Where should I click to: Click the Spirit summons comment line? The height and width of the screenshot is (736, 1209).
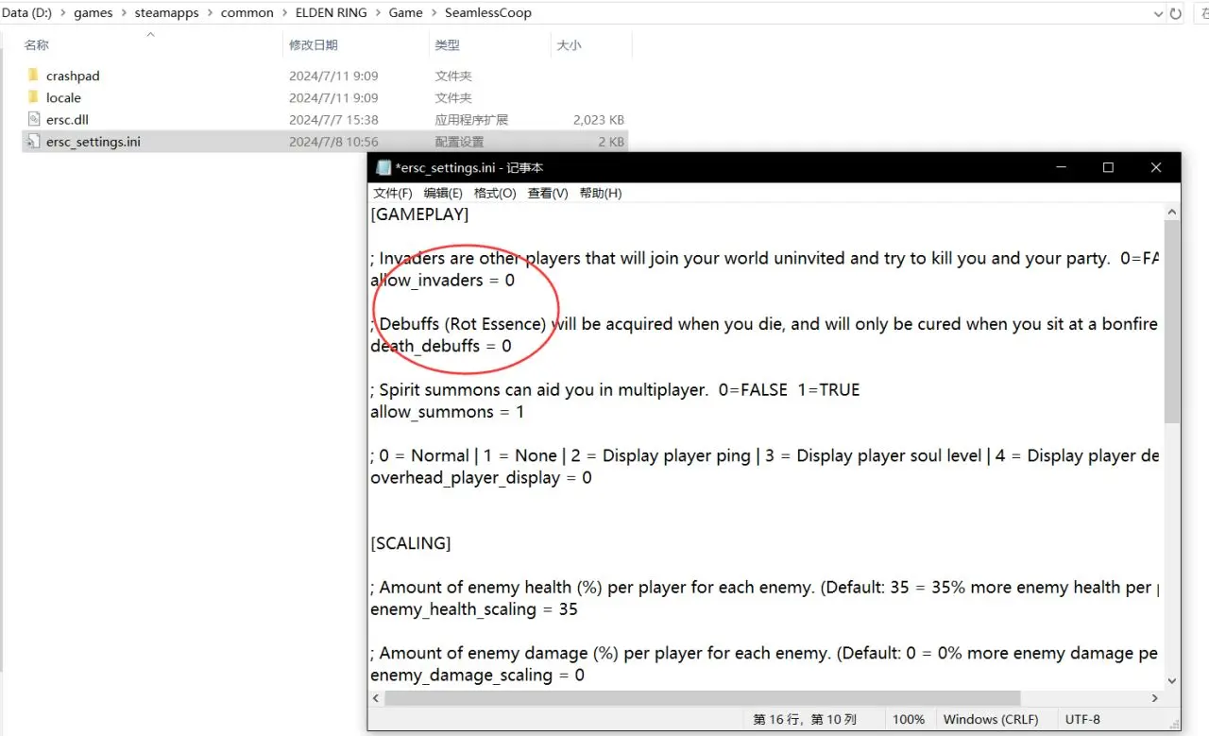pyautogui.click(x=615, y=389)
